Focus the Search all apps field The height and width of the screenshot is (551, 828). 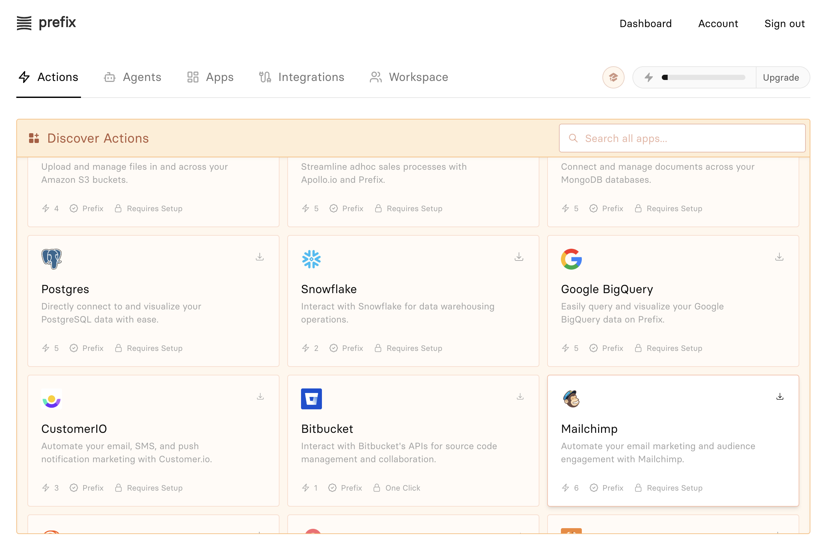click(x=682, y=138)
